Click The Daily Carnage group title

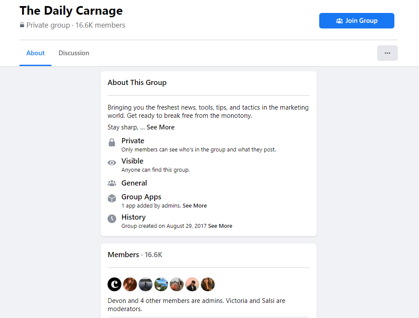pyautogui.click(x=71, y=11)
